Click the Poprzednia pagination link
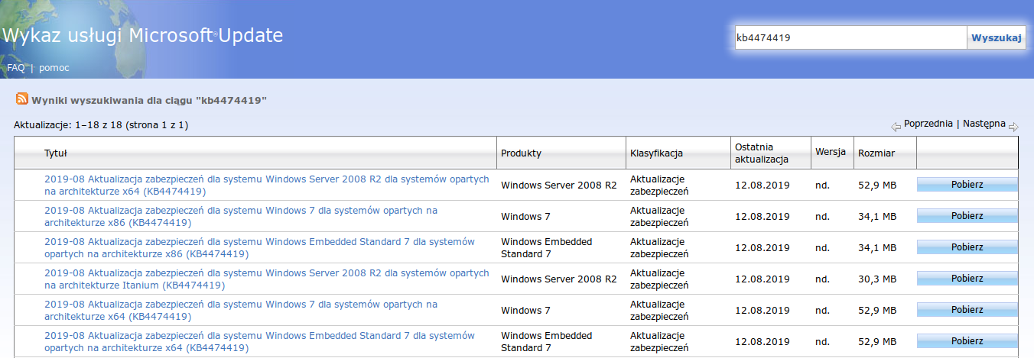The height and width of the screenshot is (358, 1034). (928, 123)
